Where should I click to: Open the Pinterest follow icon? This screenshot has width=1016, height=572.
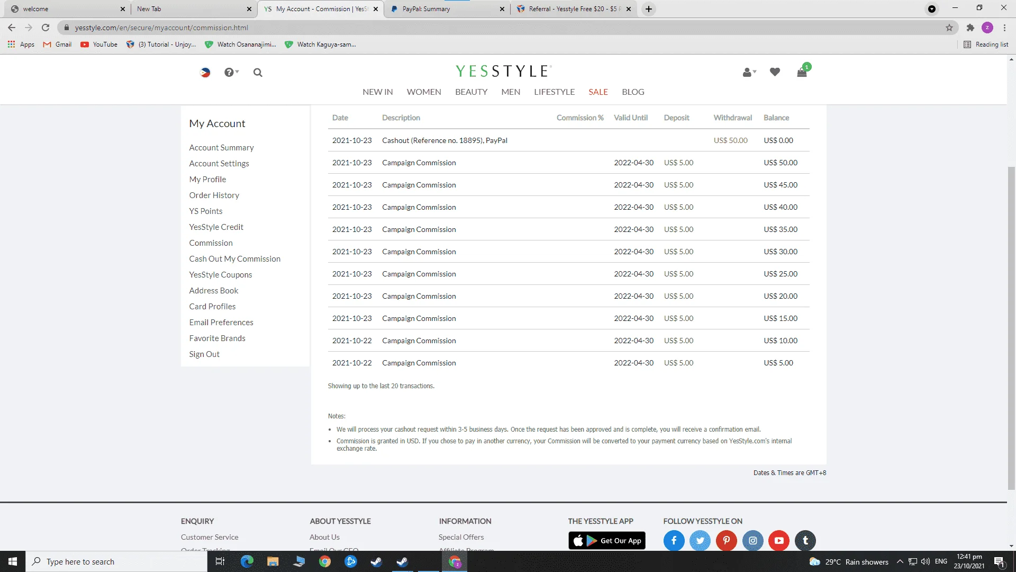(x=727, y=541)
